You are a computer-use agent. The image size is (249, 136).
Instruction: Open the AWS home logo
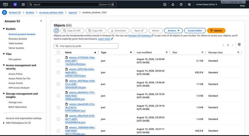pos(5,5)
